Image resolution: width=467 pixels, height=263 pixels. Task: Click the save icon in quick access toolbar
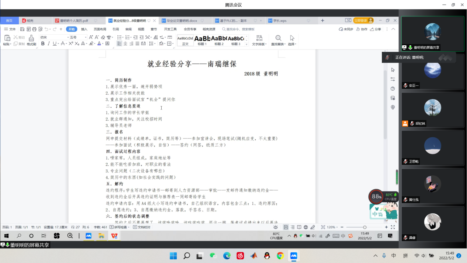[x=22, y=29]
